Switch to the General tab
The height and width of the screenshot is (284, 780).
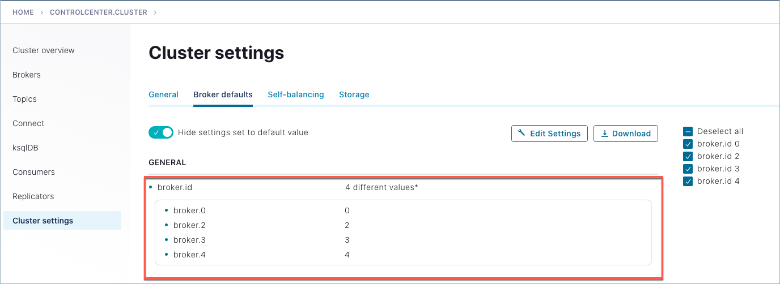click(x=163, y=94)
